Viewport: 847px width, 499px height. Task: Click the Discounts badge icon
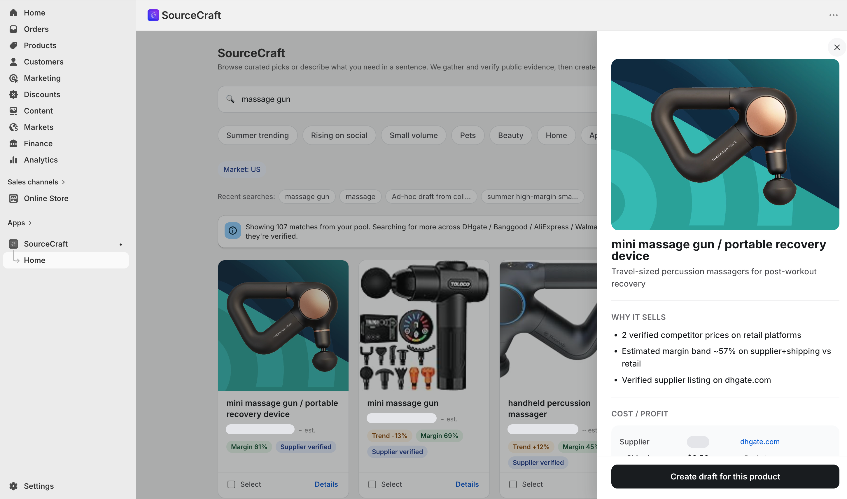click(13, 95)
